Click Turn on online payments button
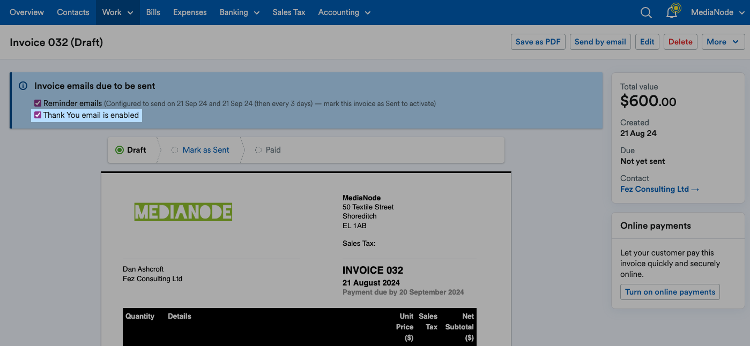Image resolution: width=750 pixels, height=346 pixels. [670, 292]
